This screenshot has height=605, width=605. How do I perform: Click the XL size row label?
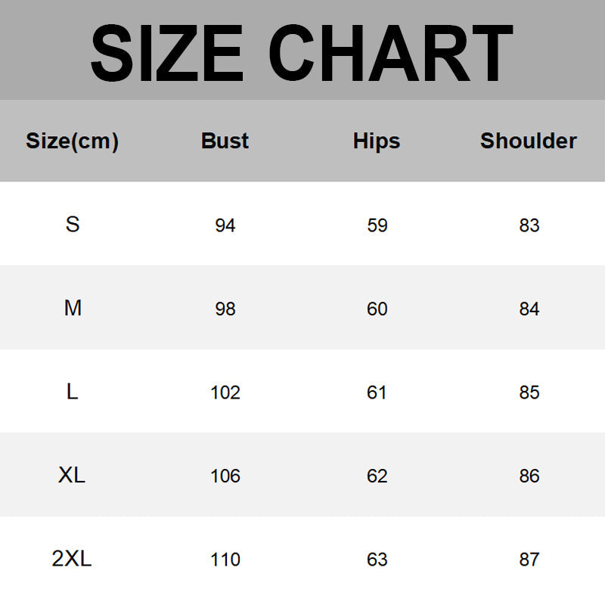[x=73, y=476]
